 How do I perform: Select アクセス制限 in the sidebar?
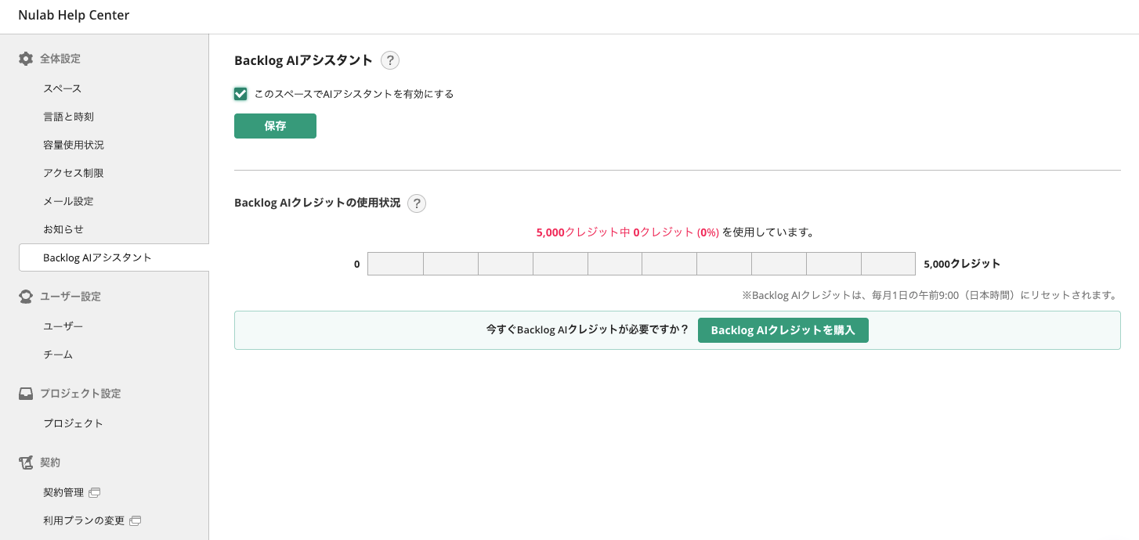point(74,173)
